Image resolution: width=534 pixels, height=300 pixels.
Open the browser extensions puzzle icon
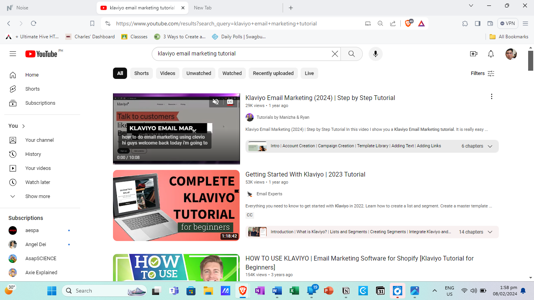[465, 23]
